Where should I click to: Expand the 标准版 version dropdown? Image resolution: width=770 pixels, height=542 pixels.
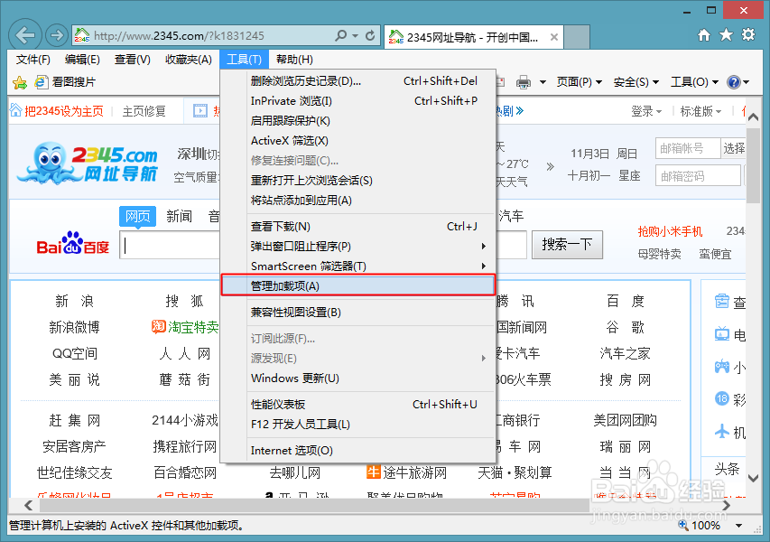click(700, 111)
